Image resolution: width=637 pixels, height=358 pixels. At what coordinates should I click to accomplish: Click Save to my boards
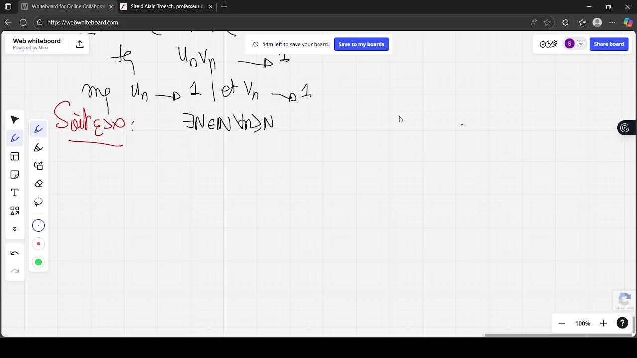click(361, 44)
